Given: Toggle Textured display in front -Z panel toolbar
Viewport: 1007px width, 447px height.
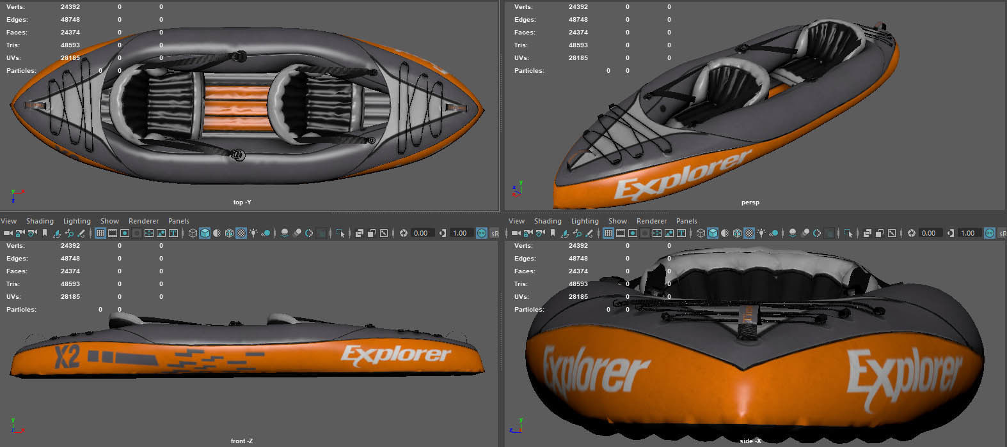Looking at the screenshot, I should point(241,233).
